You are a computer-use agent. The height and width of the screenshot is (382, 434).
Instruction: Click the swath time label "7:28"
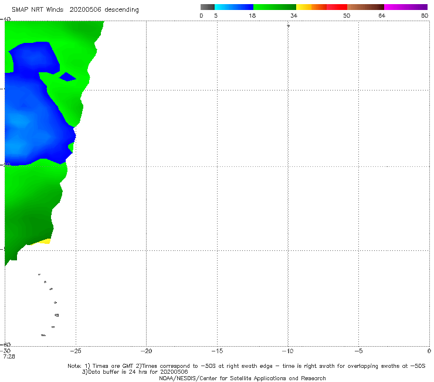(x=9, y=357)
